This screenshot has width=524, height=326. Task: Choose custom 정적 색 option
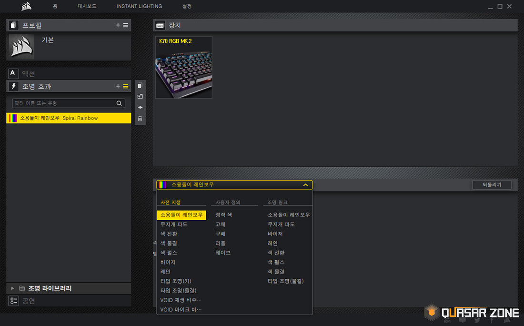pyautogui.click(x=223, y=215)
